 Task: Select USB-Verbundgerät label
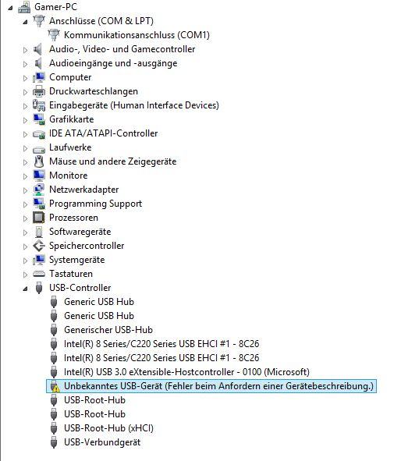coord(102,442)
